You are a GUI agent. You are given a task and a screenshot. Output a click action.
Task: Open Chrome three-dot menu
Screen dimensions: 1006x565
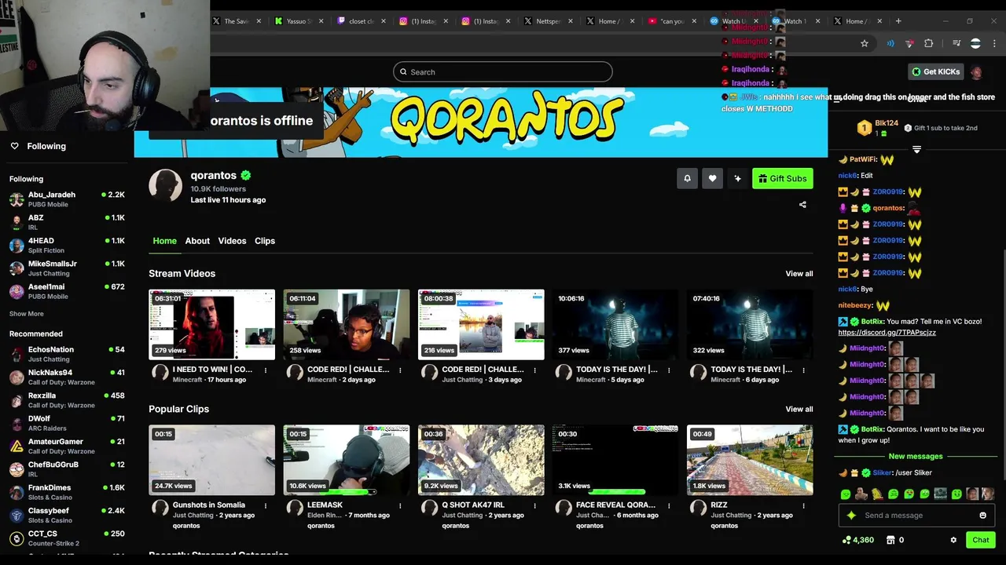(x=993, y=43)
